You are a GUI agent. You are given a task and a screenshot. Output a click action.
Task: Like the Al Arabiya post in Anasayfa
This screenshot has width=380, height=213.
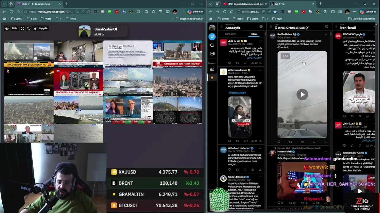point(245,63)
